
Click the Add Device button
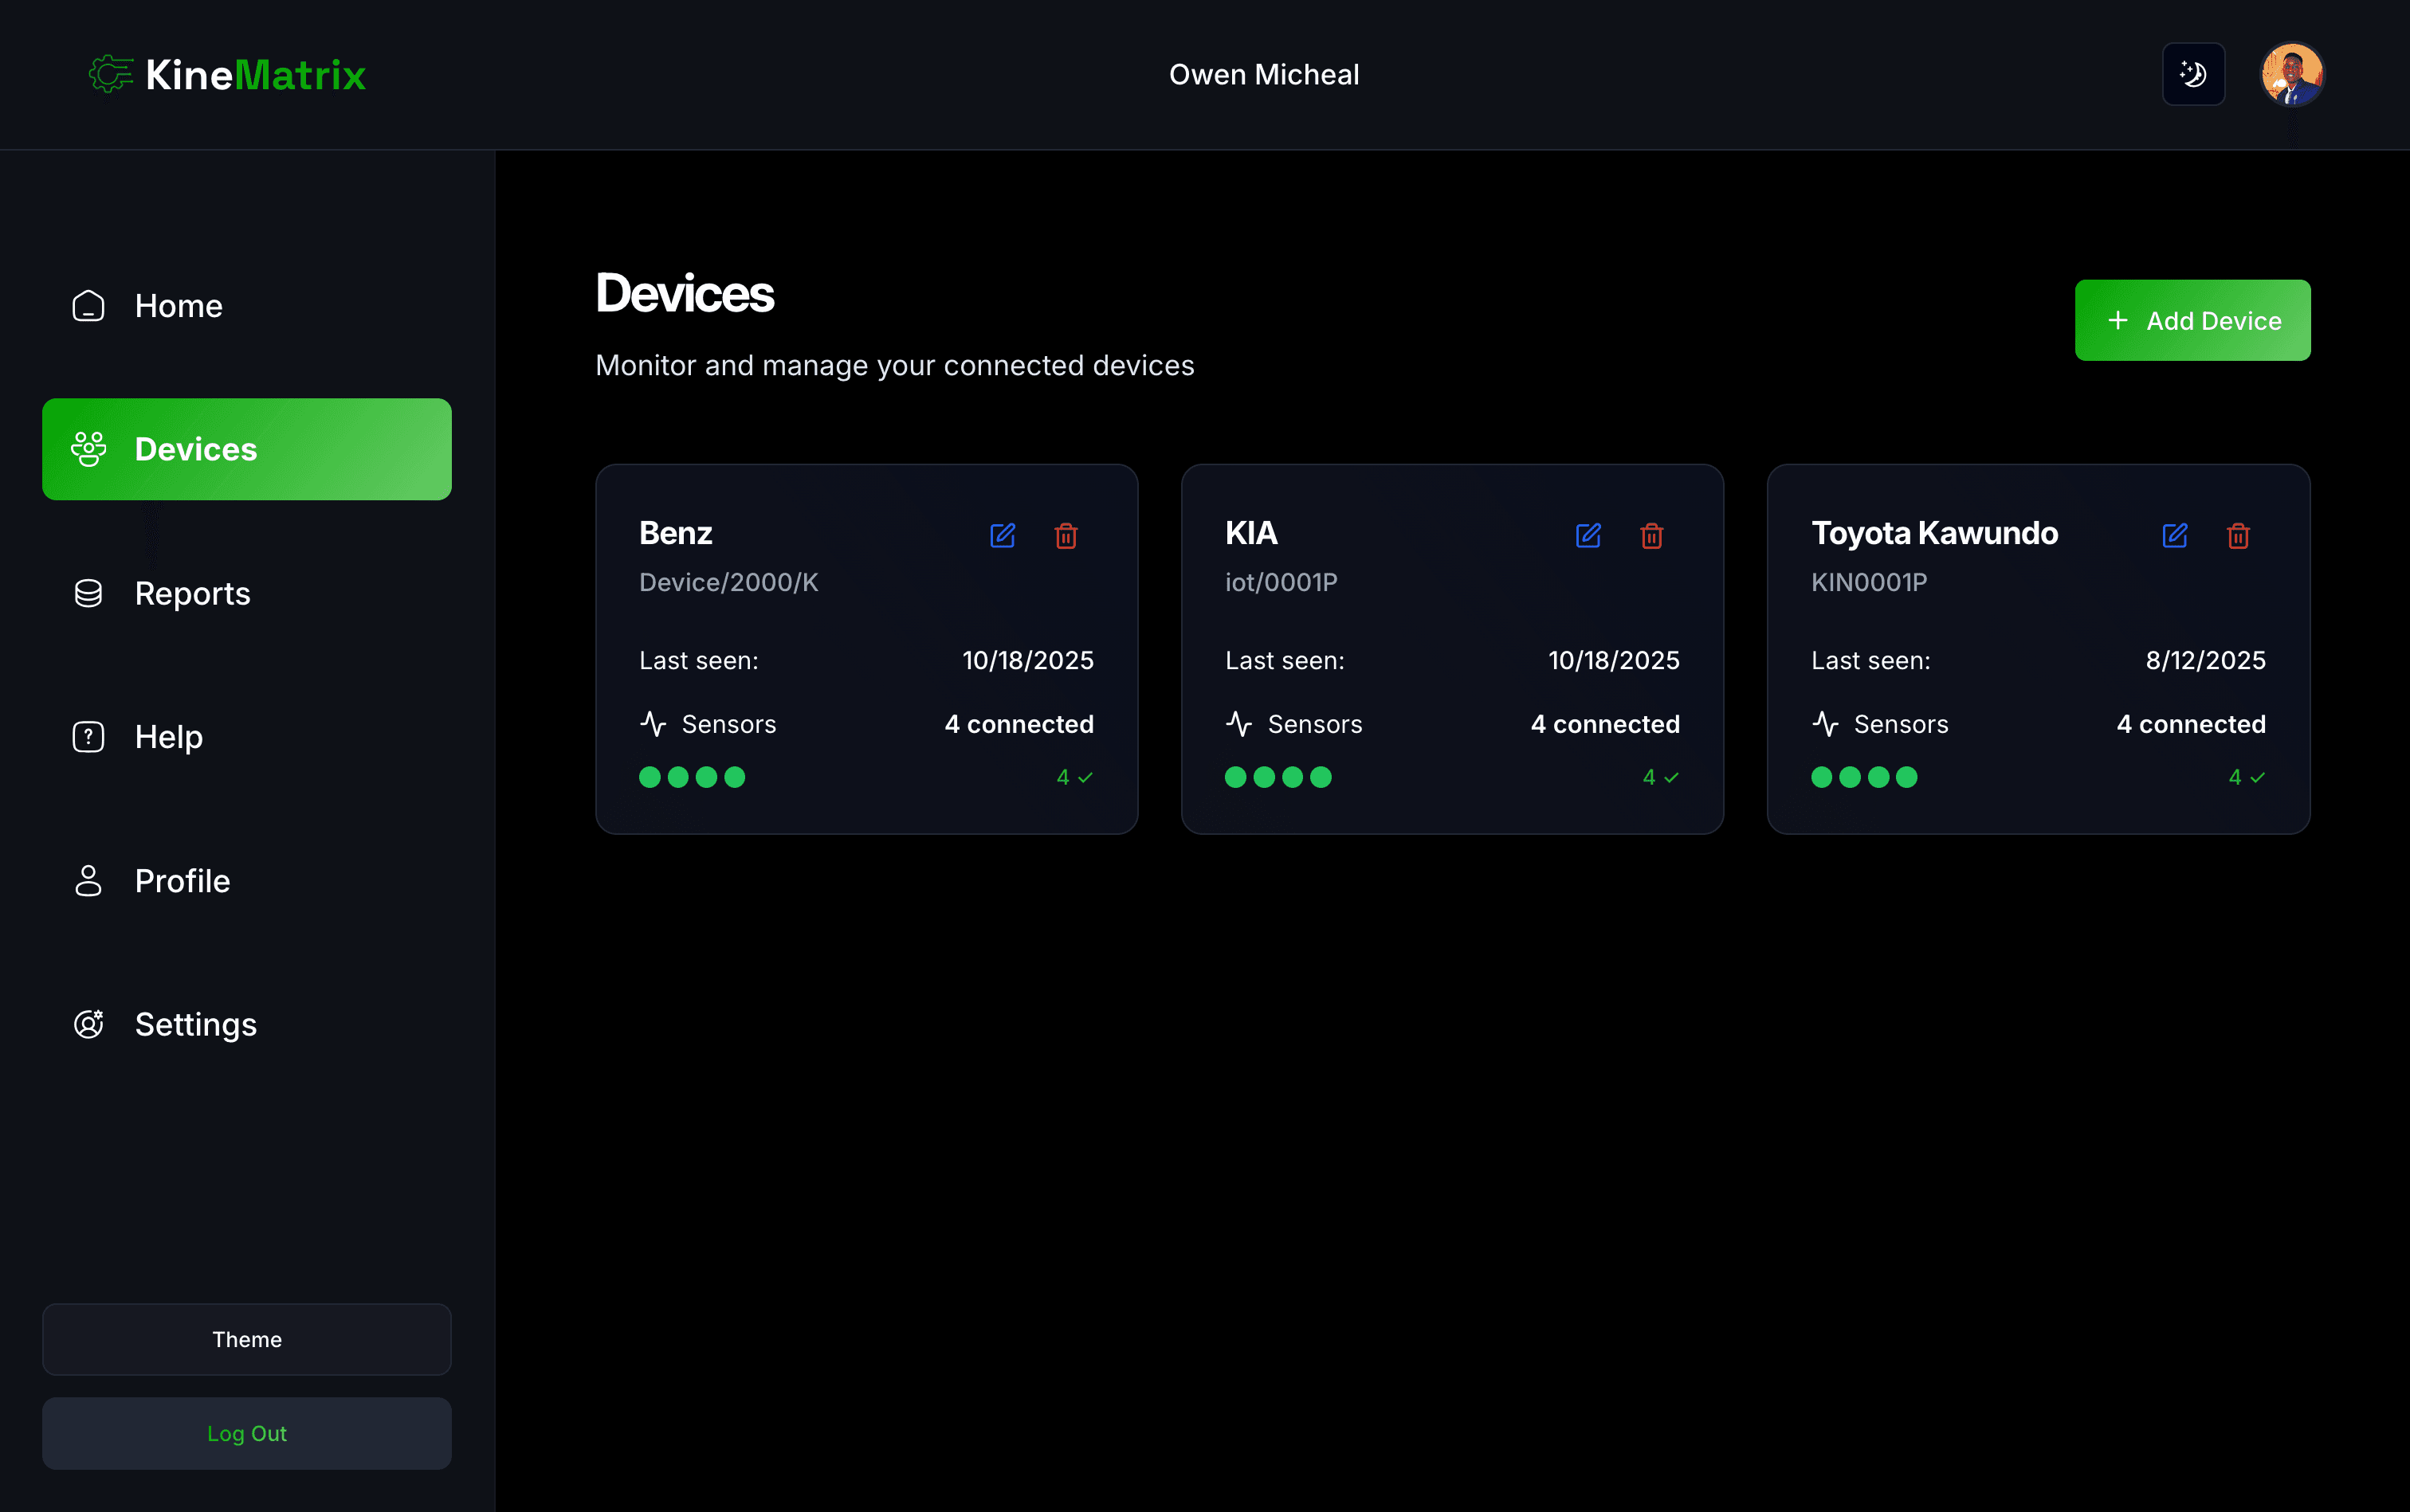click(x=2192, y=321)
